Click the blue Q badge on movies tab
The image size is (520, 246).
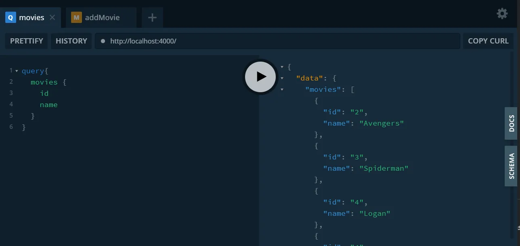[x=10, y=18]
